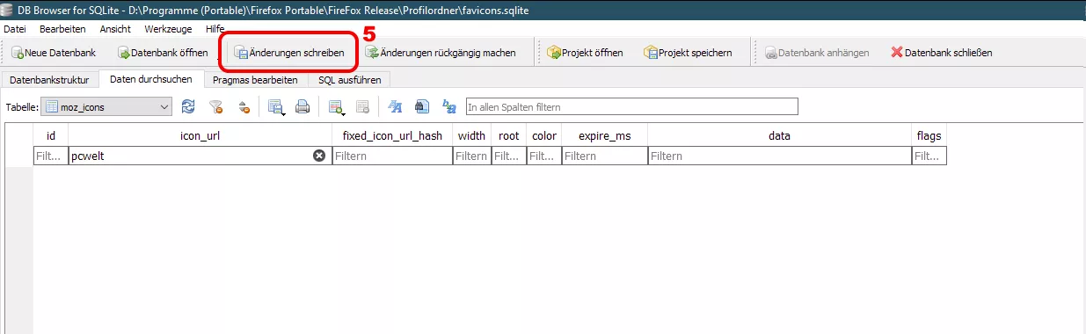
Task: Click the expire_ms filter field
Action: coord(605,156)
